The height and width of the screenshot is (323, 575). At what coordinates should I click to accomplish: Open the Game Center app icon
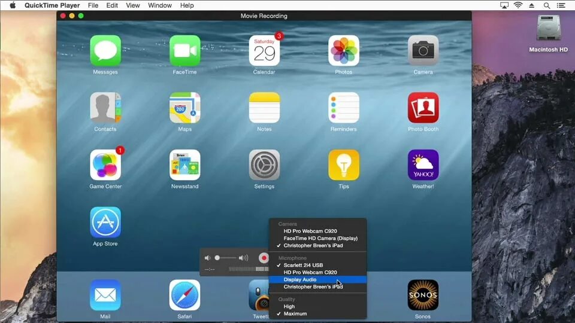point(105,165)
